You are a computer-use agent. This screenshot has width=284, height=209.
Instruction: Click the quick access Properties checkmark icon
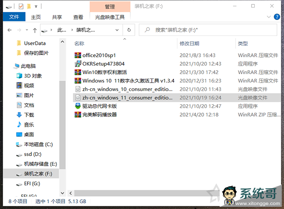tap(21, 7)
